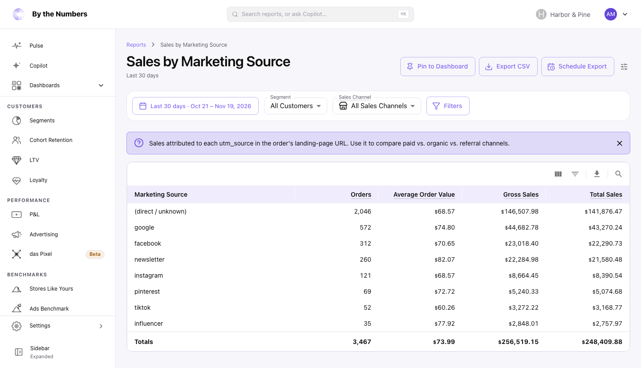Click the table columns view icon

point(558,174)
